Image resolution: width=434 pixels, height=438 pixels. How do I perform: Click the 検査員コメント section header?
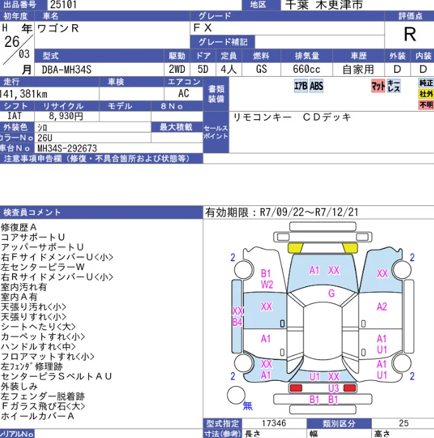pos(32,212)
